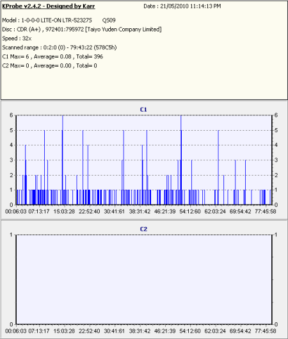The height and width of the screenshot is (339, 288).
Task: Click the C2 Max statistics line
Action: pos(49,66)
